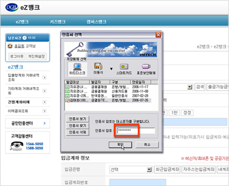The image size is (229, 186).
Task: Open dropdown arrow beside 이동식
Action: [x=111, y=68]
